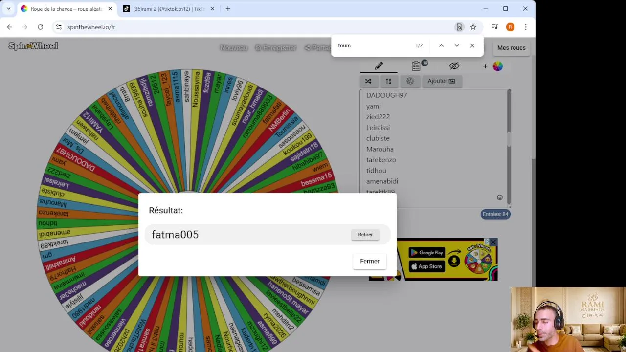The height and width of the screenshot is (352, 626).
Task: Select entry zied222 in the list
Action: (378, 117)
